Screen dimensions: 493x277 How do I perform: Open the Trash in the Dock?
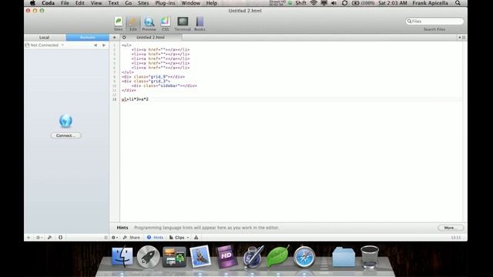pyautogui.click(x=370, y=257)
